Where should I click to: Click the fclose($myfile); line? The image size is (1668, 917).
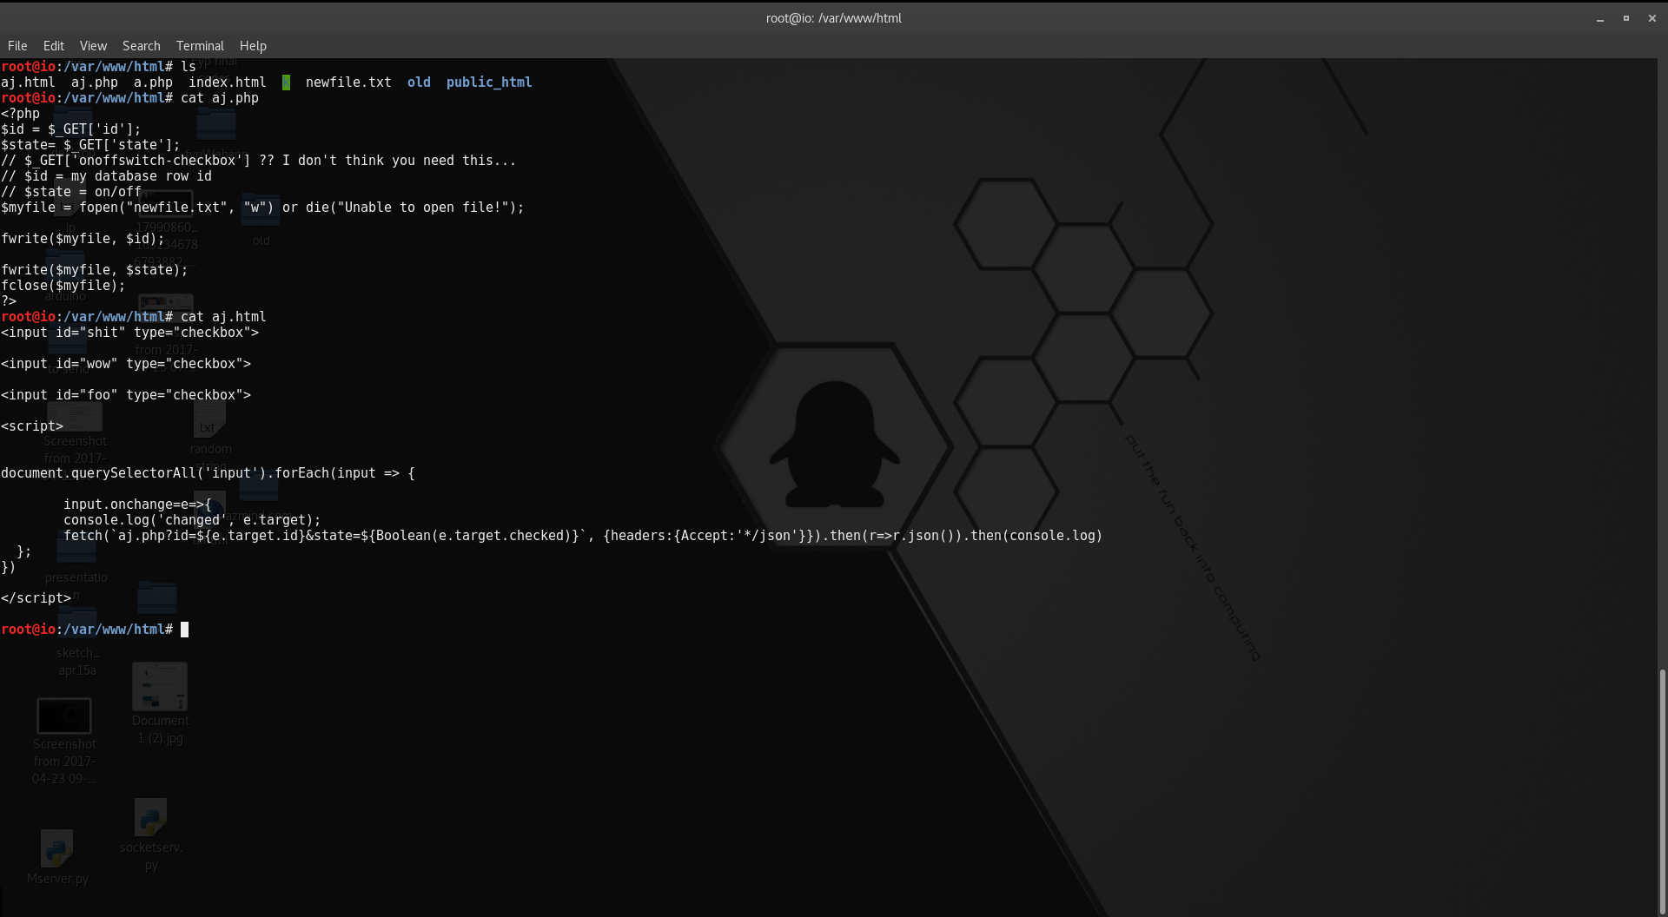click(63, 286)
